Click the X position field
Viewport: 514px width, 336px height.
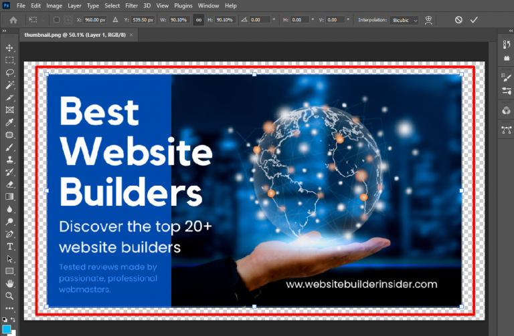(x=95, y=20)
